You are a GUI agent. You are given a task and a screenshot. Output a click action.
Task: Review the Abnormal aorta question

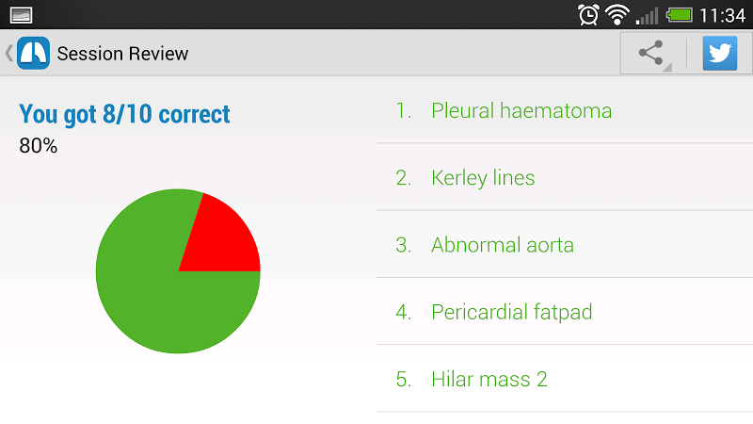(503, 245)
